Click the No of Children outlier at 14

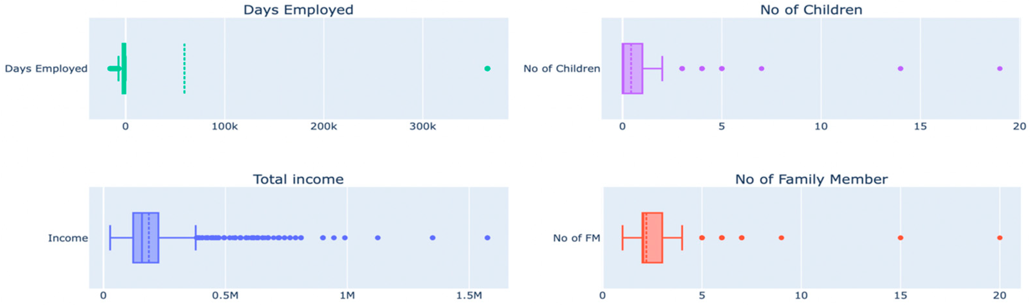point(900,69)
